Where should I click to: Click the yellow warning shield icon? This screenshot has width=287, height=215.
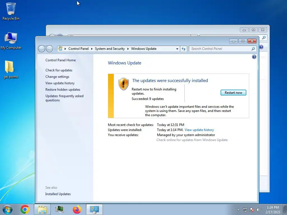coord(123,84)
